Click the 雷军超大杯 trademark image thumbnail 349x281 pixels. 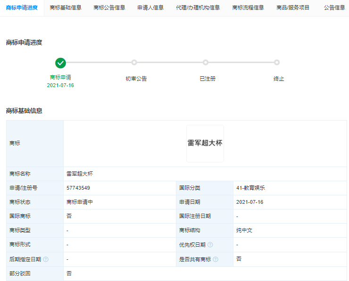coord(205,143)
